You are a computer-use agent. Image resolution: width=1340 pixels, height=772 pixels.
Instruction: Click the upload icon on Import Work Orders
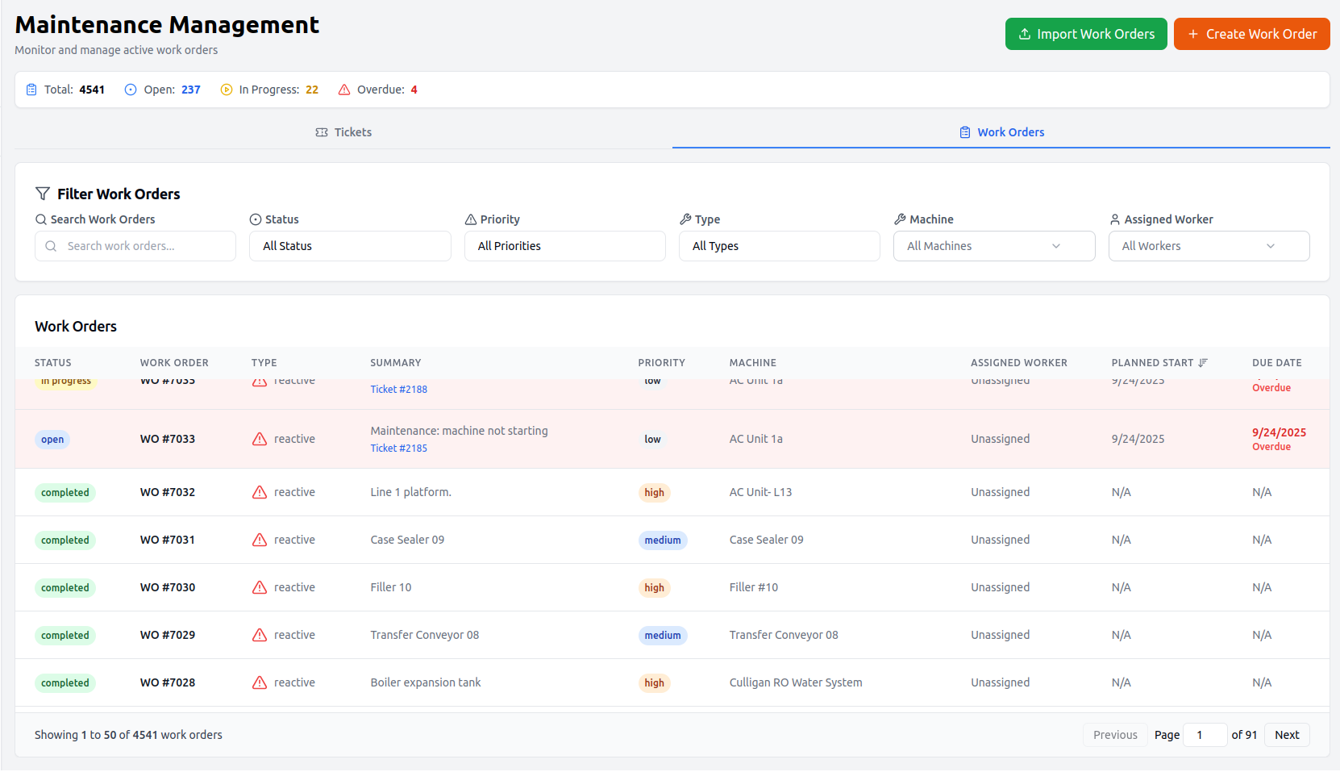(x=1025, y=34)
